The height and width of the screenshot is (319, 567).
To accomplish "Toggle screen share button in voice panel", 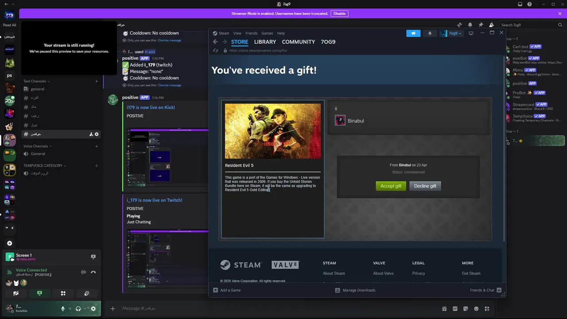I will coord(39,293).
